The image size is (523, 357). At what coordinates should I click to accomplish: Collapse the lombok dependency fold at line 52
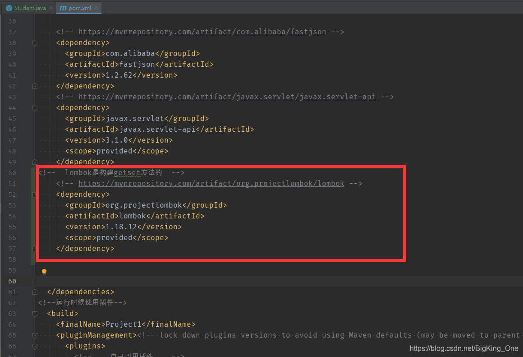point(35,195)
